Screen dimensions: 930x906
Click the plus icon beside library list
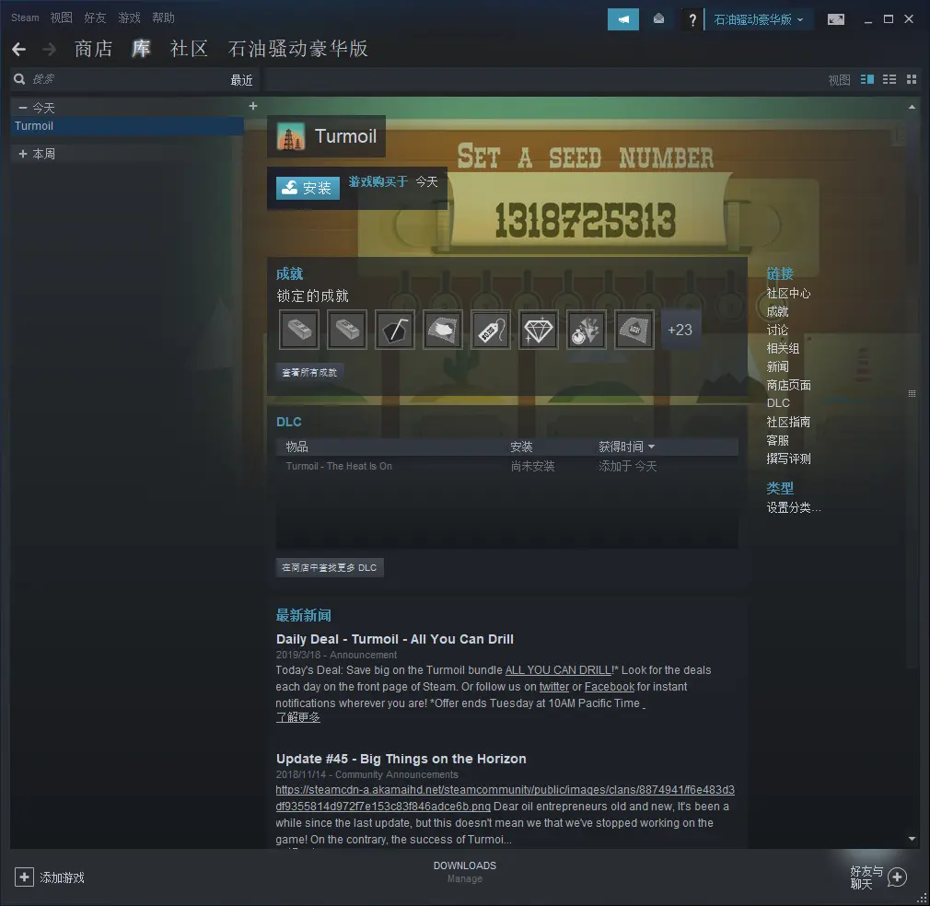[x=253, y=106]
